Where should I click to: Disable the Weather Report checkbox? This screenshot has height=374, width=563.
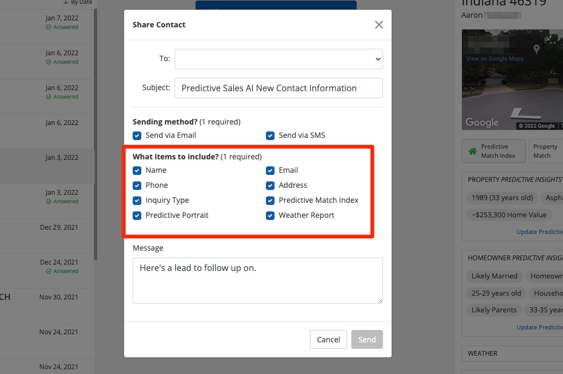271,216
